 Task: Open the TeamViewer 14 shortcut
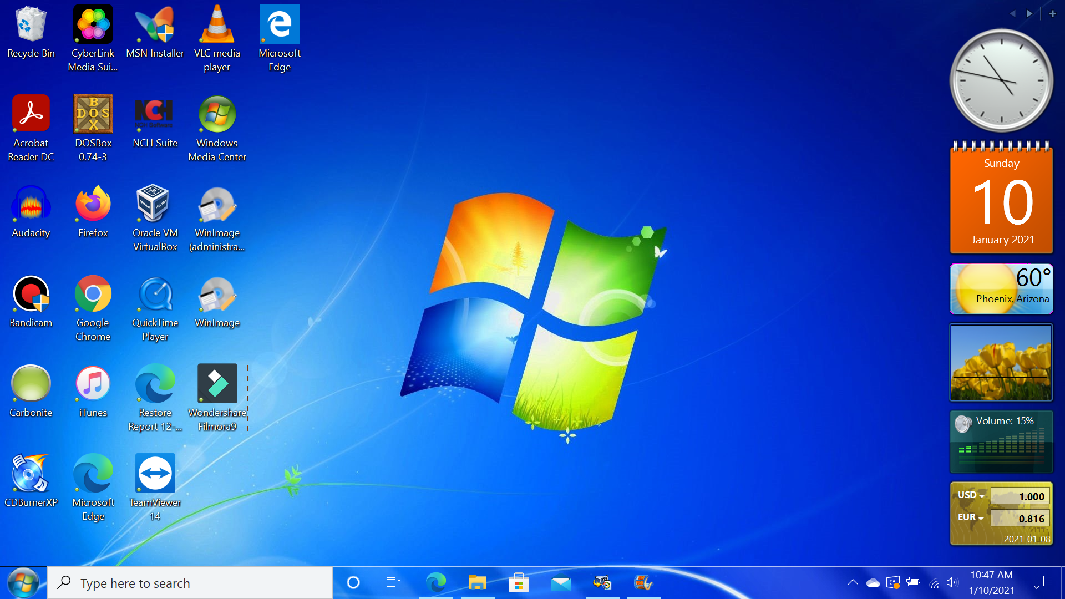coord(155,488)
